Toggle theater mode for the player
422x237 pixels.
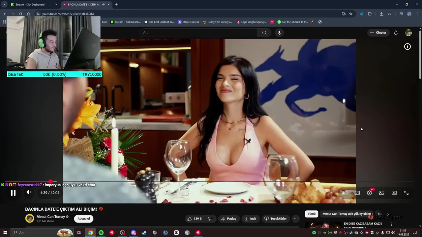tap(394, 193)
